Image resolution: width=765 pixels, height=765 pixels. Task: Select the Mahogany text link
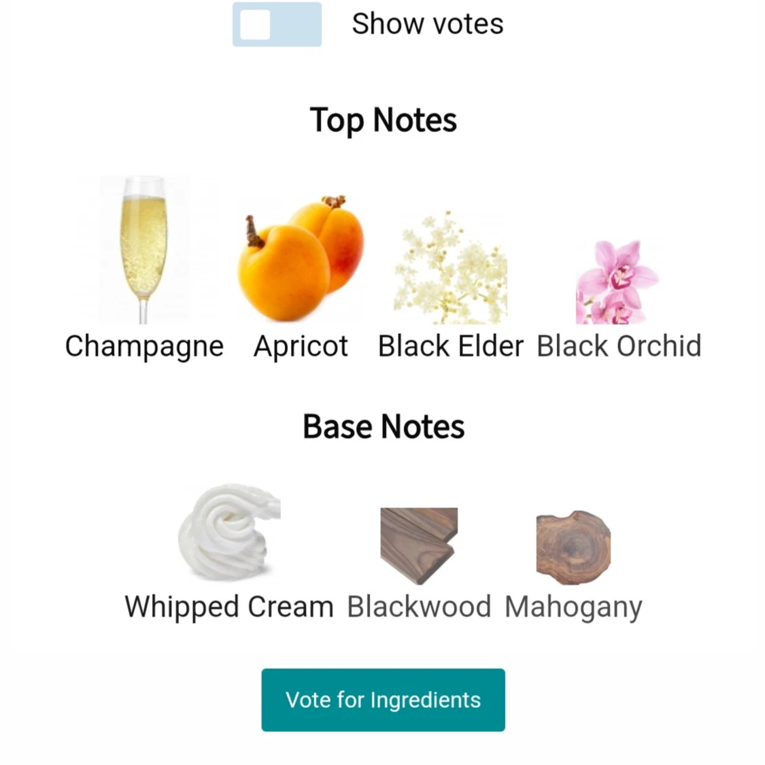point(573,607)
